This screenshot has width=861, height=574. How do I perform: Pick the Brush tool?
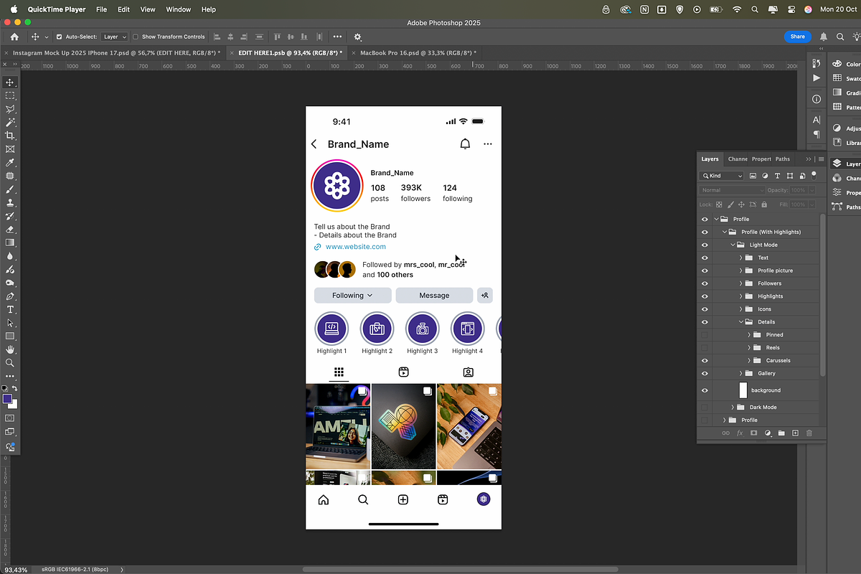click(x=10, y=190)
